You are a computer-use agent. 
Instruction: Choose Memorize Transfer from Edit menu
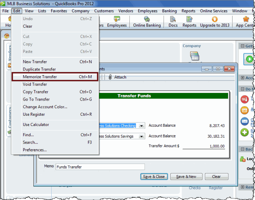tap(55, 77)
